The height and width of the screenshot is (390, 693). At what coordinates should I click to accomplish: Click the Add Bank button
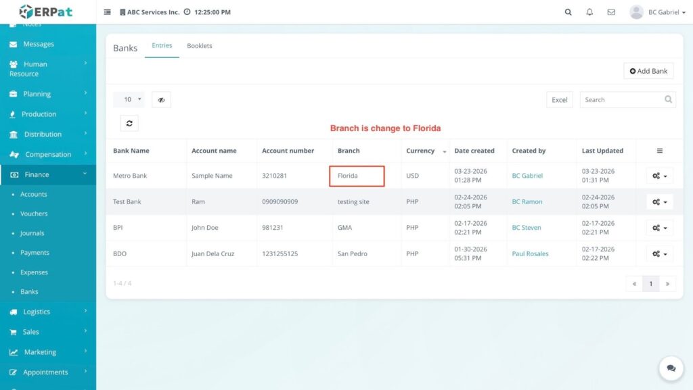(x=648, y=71)
